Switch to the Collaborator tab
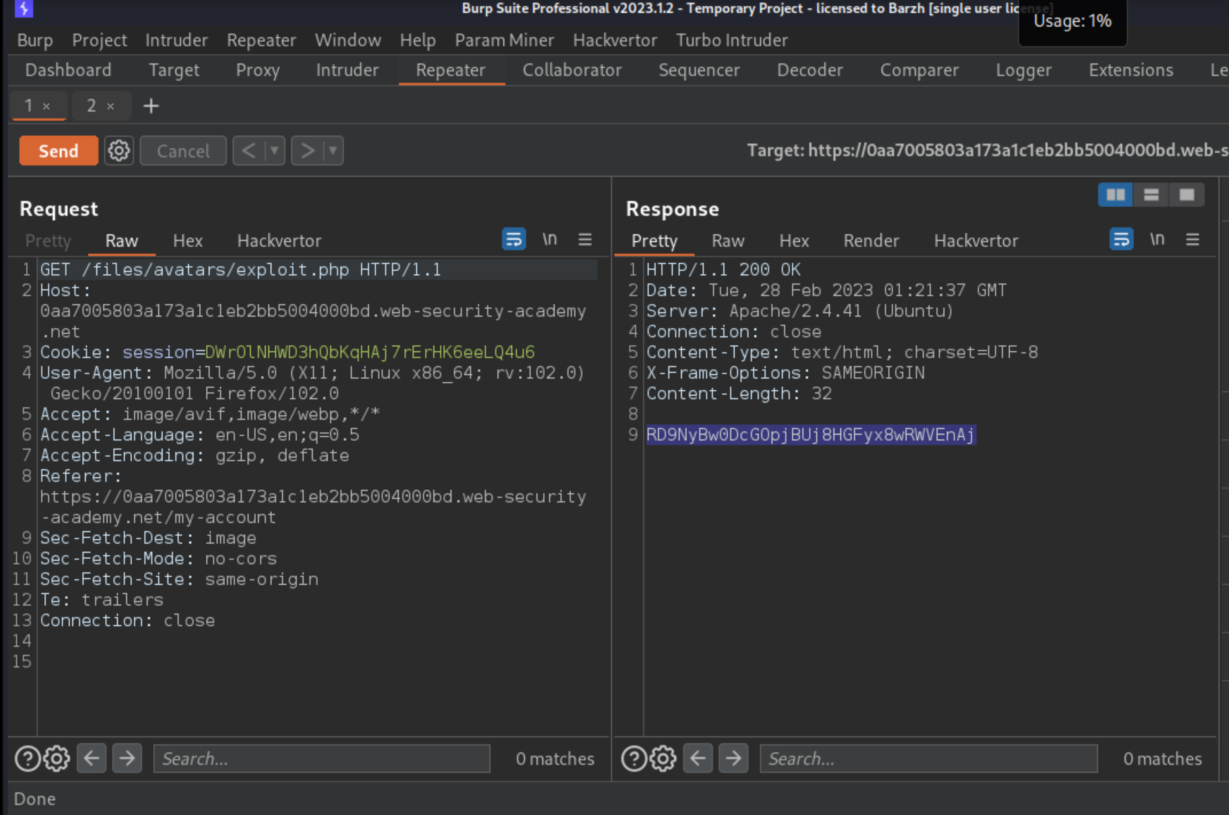1229x815 pixels. point(572,70)
